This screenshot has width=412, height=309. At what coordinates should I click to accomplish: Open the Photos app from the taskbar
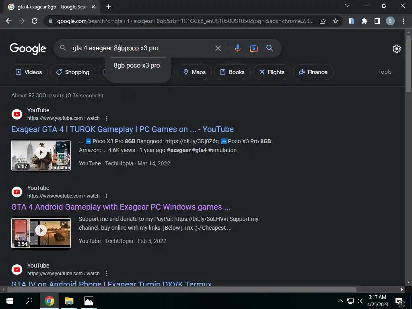89,301
